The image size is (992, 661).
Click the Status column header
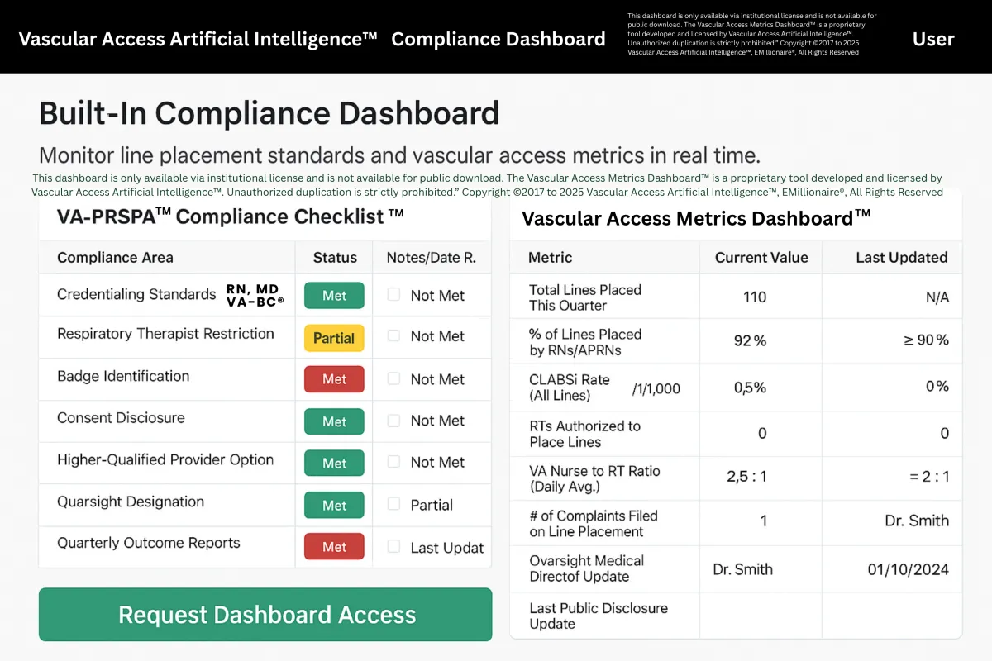(x=335, y=258)
